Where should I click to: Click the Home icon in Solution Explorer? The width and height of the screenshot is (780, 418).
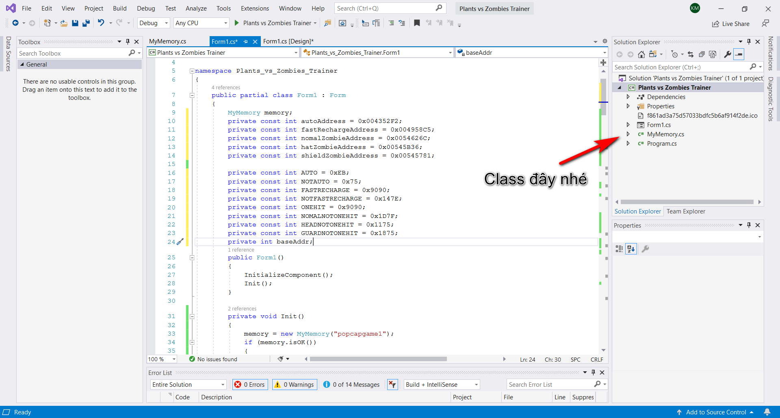coord(641,54)
